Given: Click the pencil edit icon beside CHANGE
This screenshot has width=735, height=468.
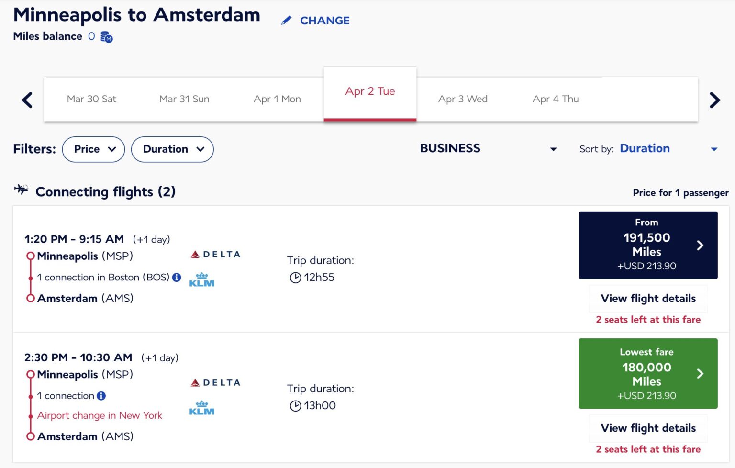Looking at the screenshot, I should [286, 21].
